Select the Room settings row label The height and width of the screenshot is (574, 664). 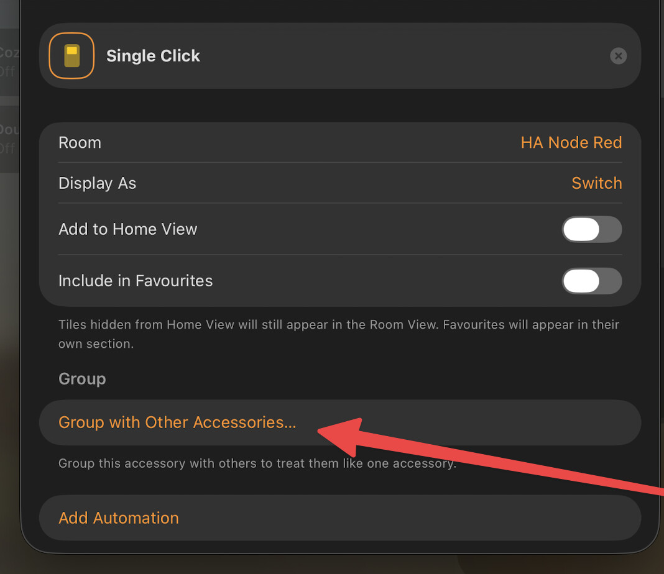[x=80, y=142]
